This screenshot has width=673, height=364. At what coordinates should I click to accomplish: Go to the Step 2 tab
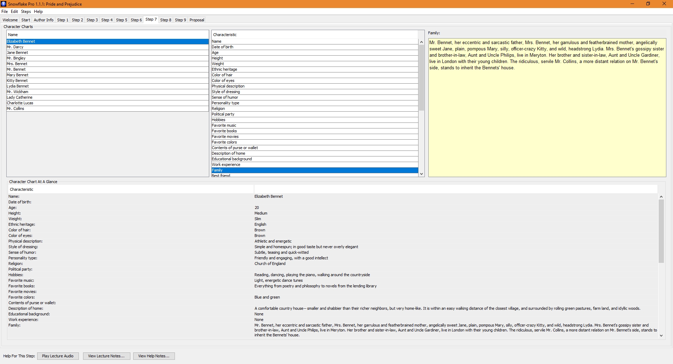click(77, 20)
